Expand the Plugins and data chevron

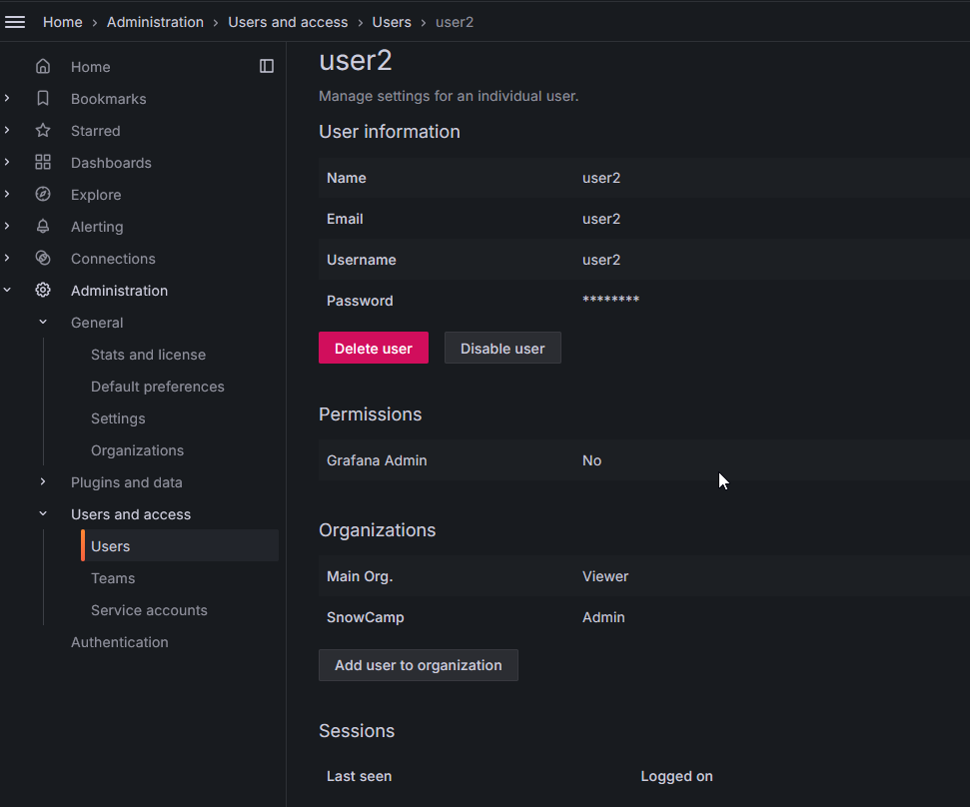click(x=43, y=482)
